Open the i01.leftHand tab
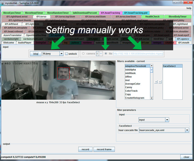Screen dimensions: 194x161 (12, 24)
